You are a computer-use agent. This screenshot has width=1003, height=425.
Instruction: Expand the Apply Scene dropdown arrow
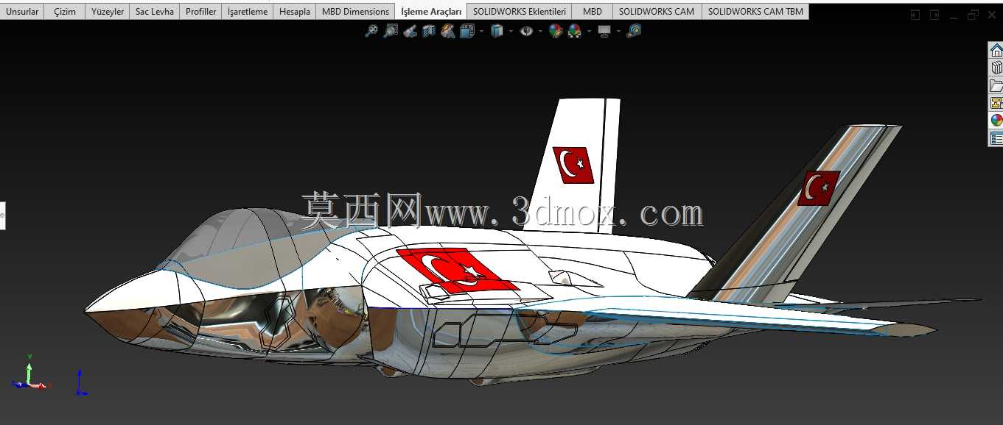(588, 31)
